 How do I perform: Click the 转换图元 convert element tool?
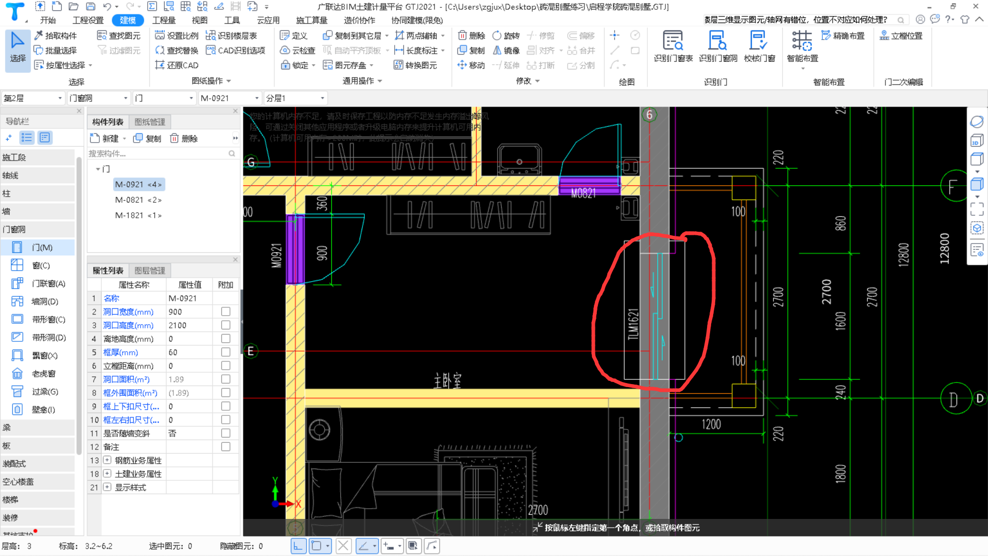415,65
